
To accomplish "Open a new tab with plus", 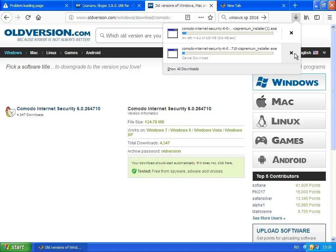I will 295,6.
